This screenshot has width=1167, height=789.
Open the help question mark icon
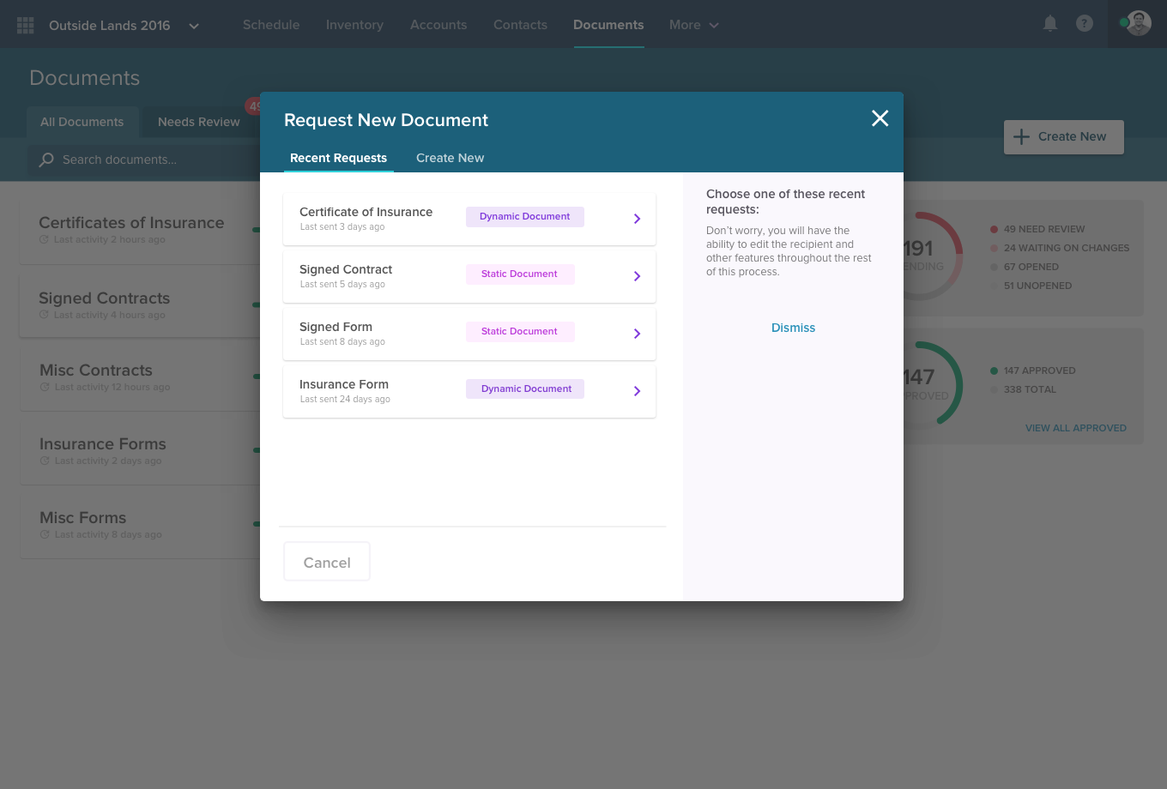pyautogui.click(x=1085, y=24)
